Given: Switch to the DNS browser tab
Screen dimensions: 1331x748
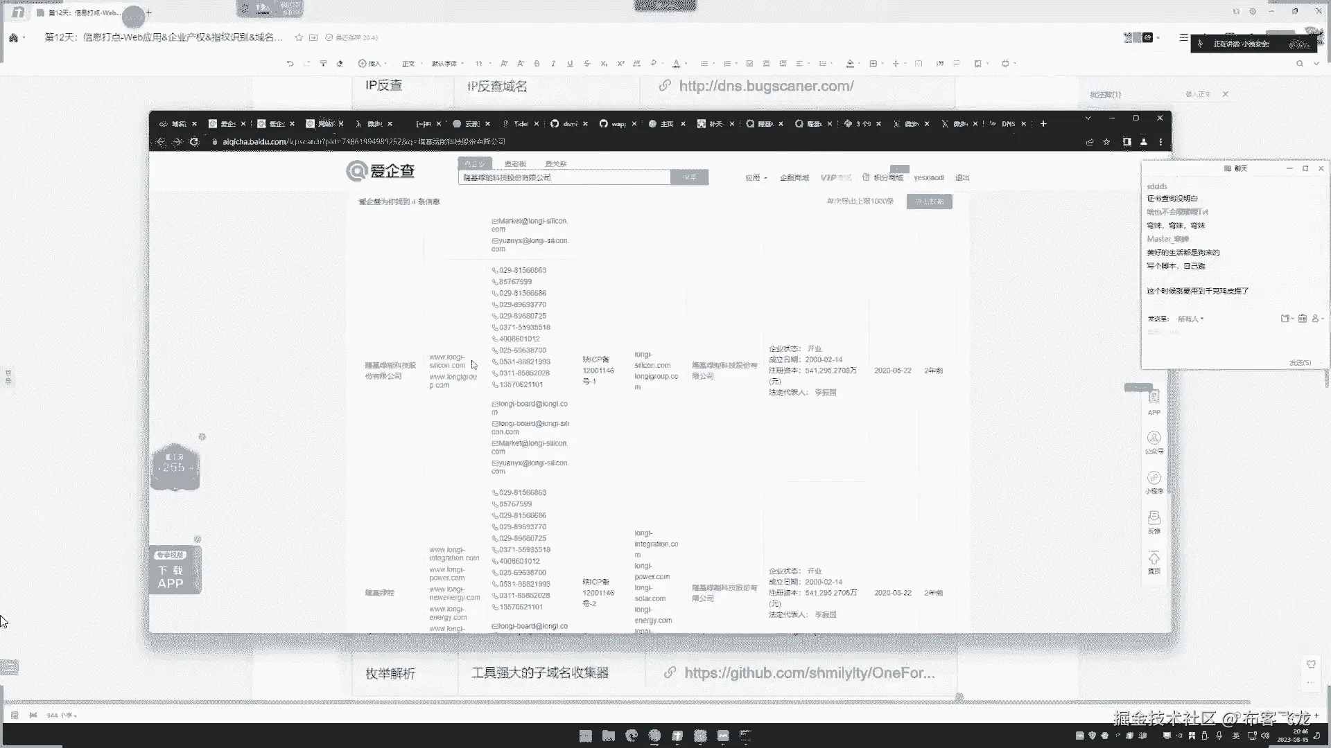Looking at the screenshot, I should [x=1008, y=124].
